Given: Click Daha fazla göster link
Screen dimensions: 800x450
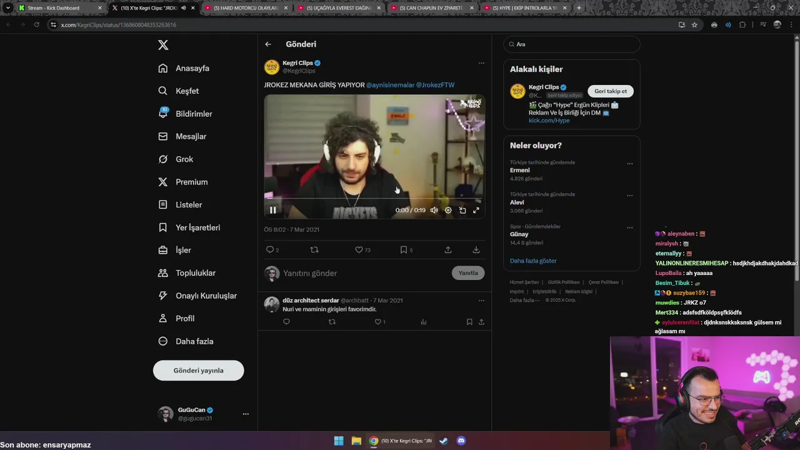Looking at the screenshot, I should tap(533, 261).
